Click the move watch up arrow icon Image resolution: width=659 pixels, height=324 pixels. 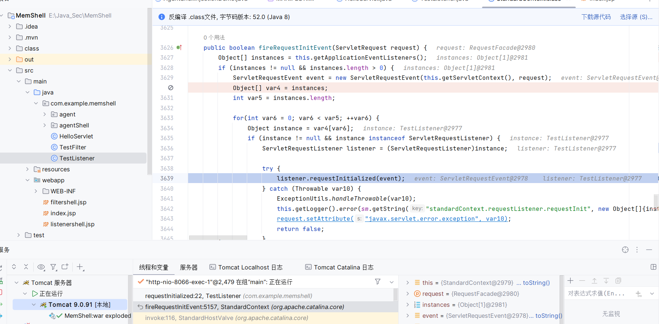point(594,281)
